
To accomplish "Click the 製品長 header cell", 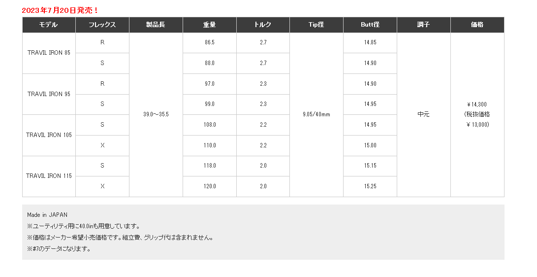I will coord(156,25).
